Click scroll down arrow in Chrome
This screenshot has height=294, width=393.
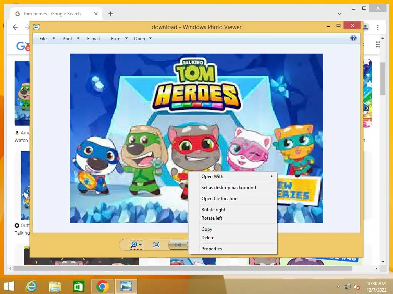[x=383, y=262]
